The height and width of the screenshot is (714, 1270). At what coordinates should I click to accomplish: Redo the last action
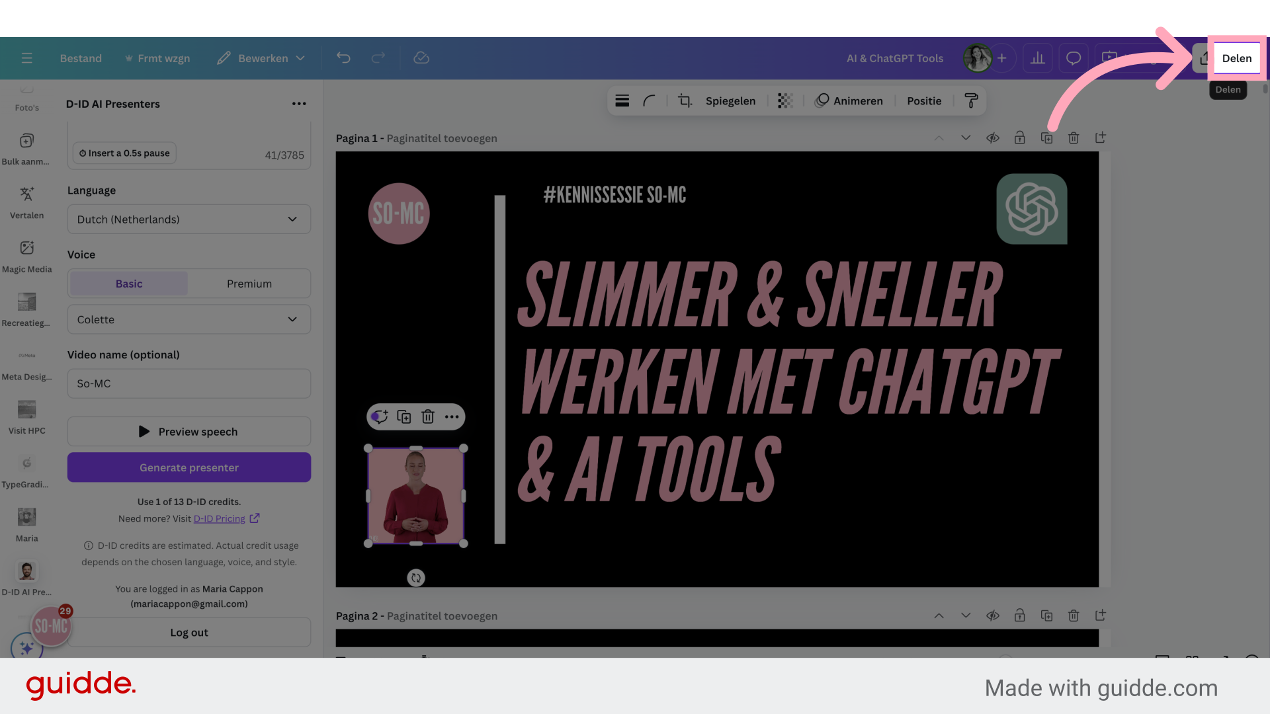(x=378, y=58)
